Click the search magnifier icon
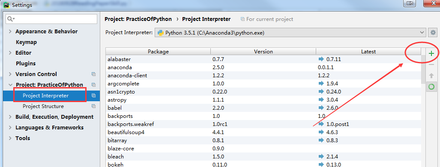 tap(11, 19)
